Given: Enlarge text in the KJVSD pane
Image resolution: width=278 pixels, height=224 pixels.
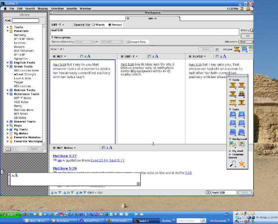Looking at the screenshot, I should point(225,56).
